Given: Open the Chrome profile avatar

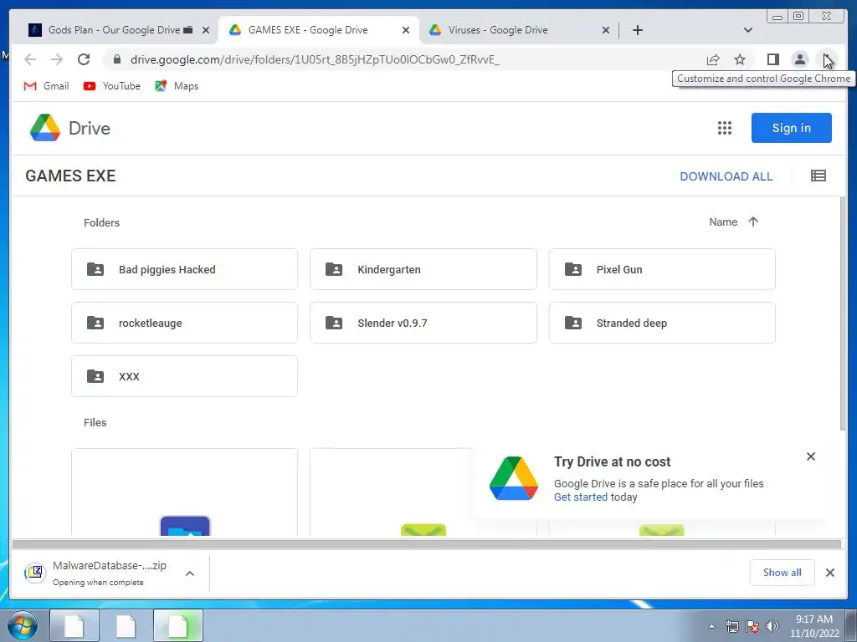Looking at the screenshot, I should tap(799, 59).
